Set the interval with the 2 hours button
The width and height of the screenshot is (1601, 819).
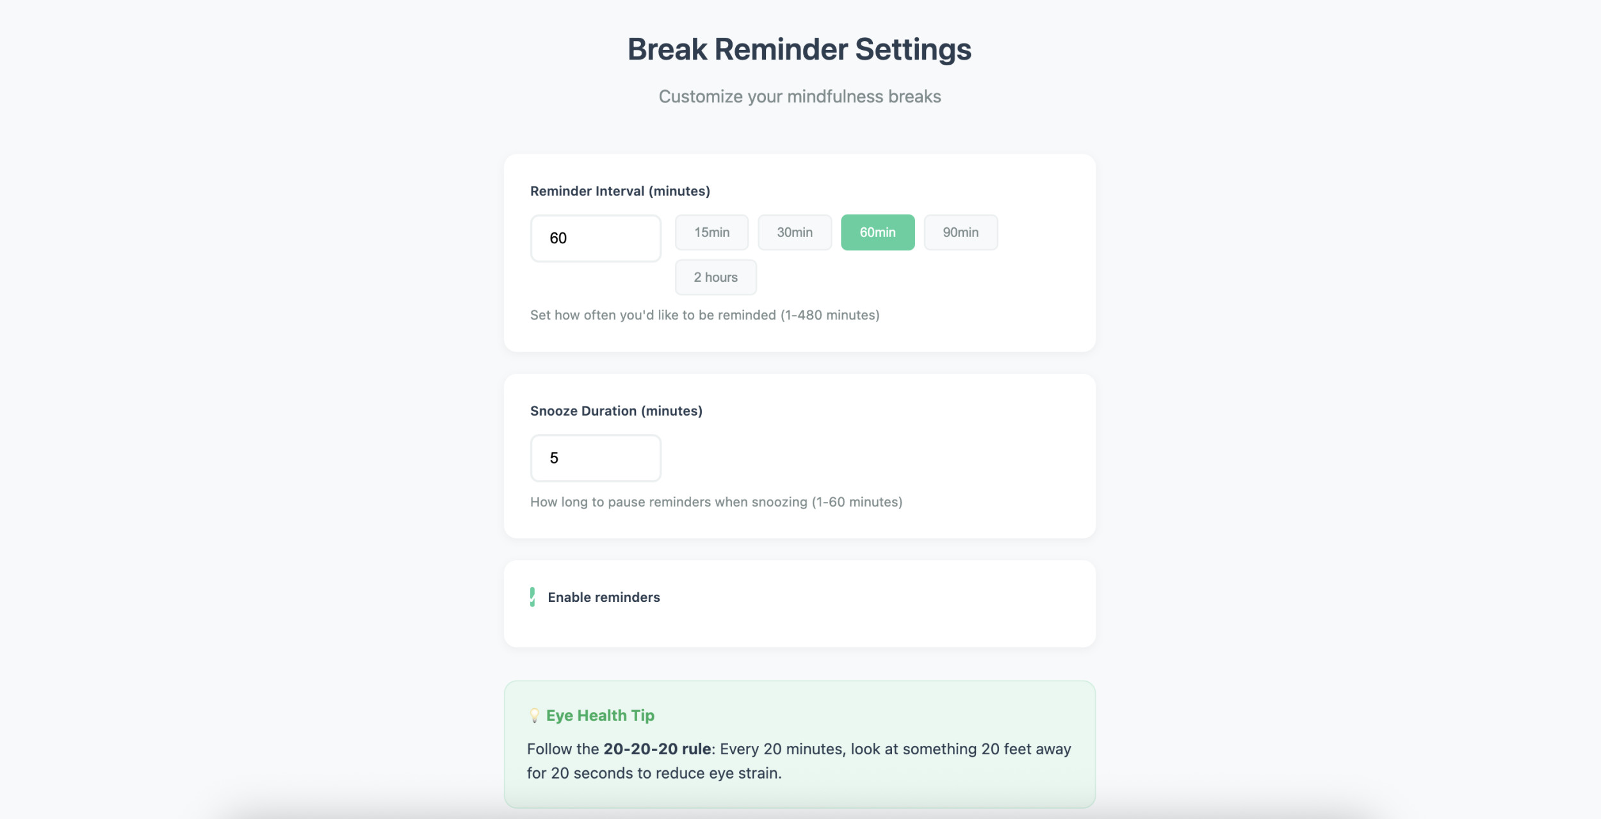(x=715, y=277)
